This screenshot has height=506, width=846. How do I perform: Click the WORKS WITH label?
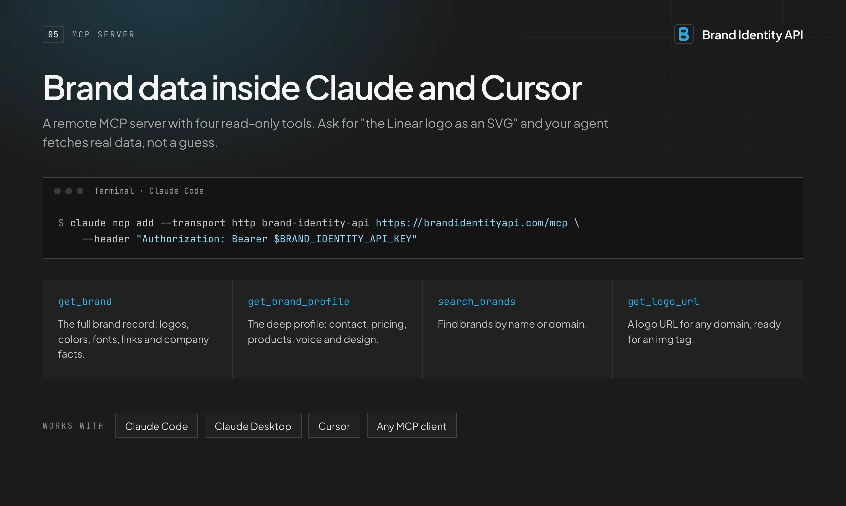(73, 426)
